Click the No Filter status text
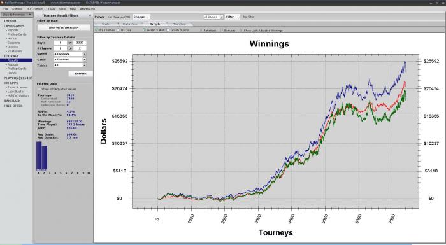 click(248, 17)
